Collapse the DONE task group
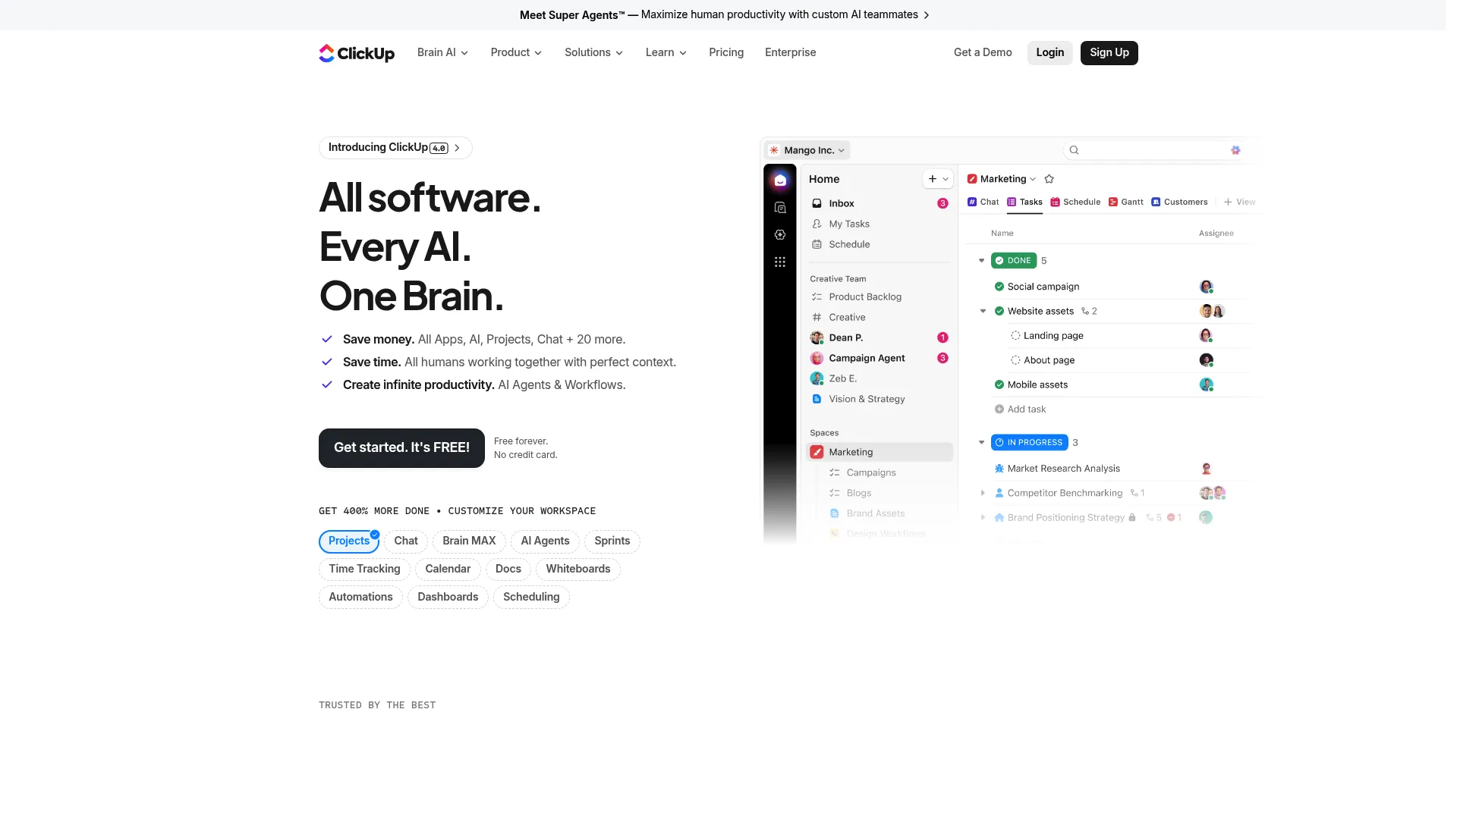This screenshot has width=1457, height=819. [982, 261]
